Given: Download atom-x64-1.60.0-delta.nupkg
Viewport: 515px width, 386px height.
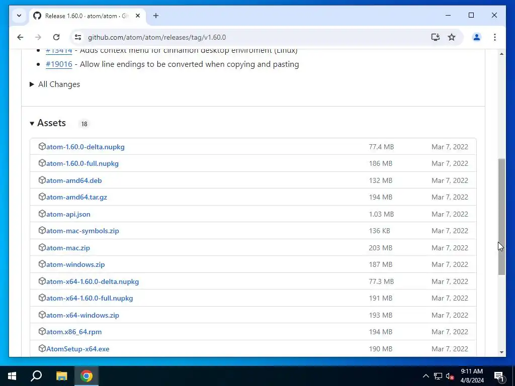Looking at the screenshot, I should coord(93,281).
